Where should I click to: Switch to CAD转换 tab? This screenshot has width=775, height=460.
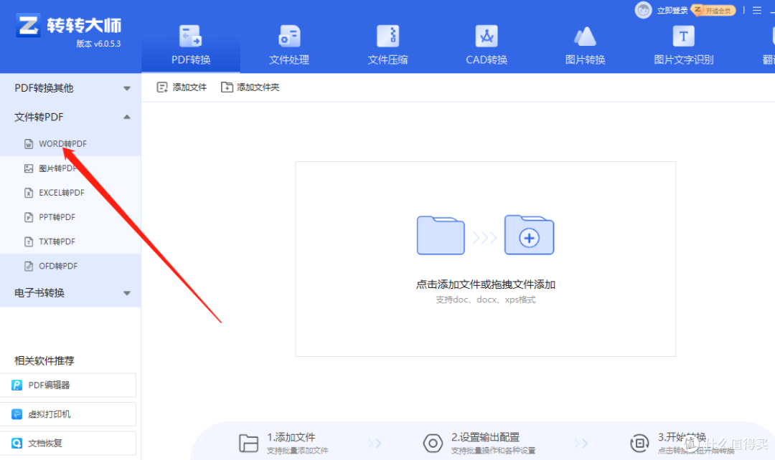click(487, 45)
